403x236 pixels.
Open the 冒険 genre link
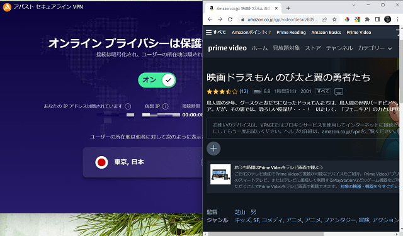(364, 220)
